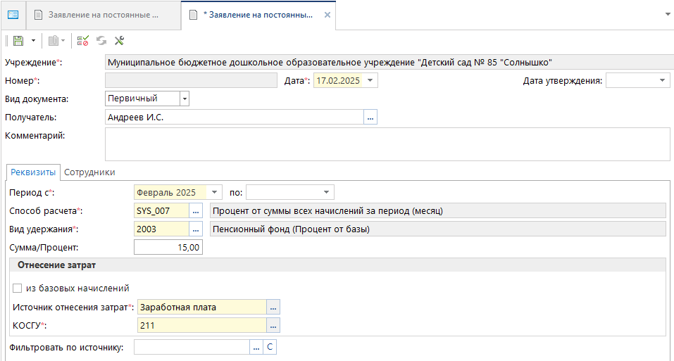Open the save options dropdown arrow
The width and height of the screenshot is (674, 361).
[32, 42]
